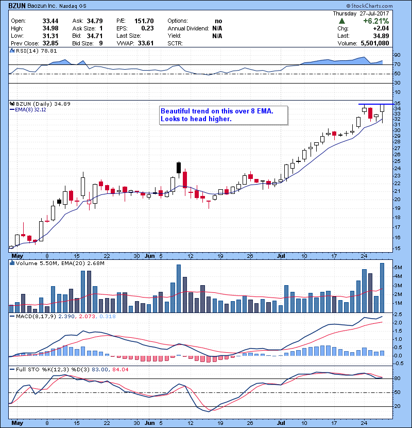Click the Ask price 34.79

pyautogui.click(x=95, y=21)
